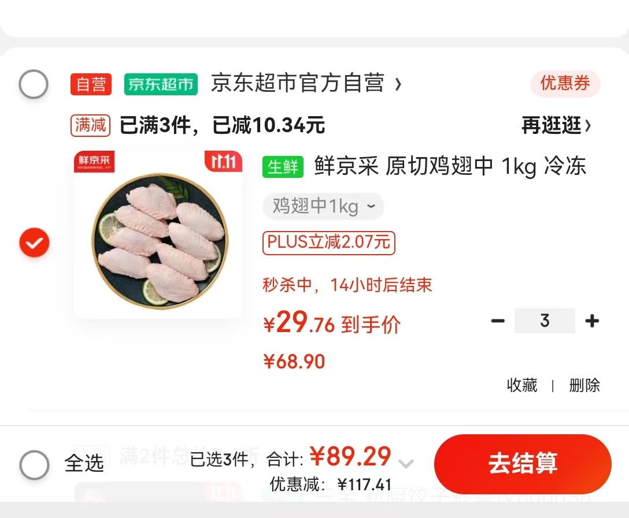629x518 pixels.
Task: Increase quantity with the plus icon
Action: [x=592, y=321]
